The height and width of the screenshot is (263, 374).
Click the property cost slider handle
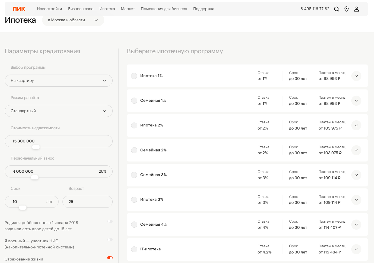[36, 147]
